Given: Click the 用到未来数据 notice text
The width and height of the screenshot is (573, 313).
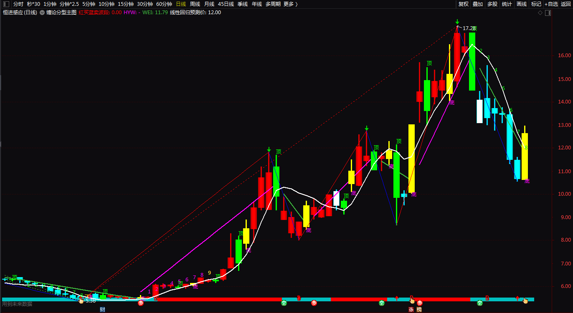Looking at the screenshot, I should 17,304.
